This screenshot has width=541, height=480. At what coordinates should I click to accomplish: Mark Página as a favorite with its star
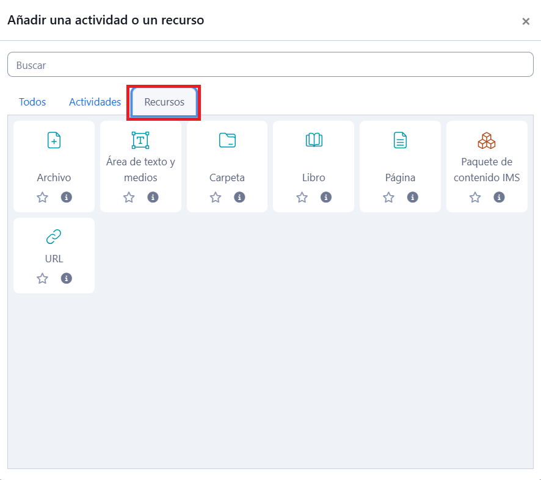coord(388,197)
